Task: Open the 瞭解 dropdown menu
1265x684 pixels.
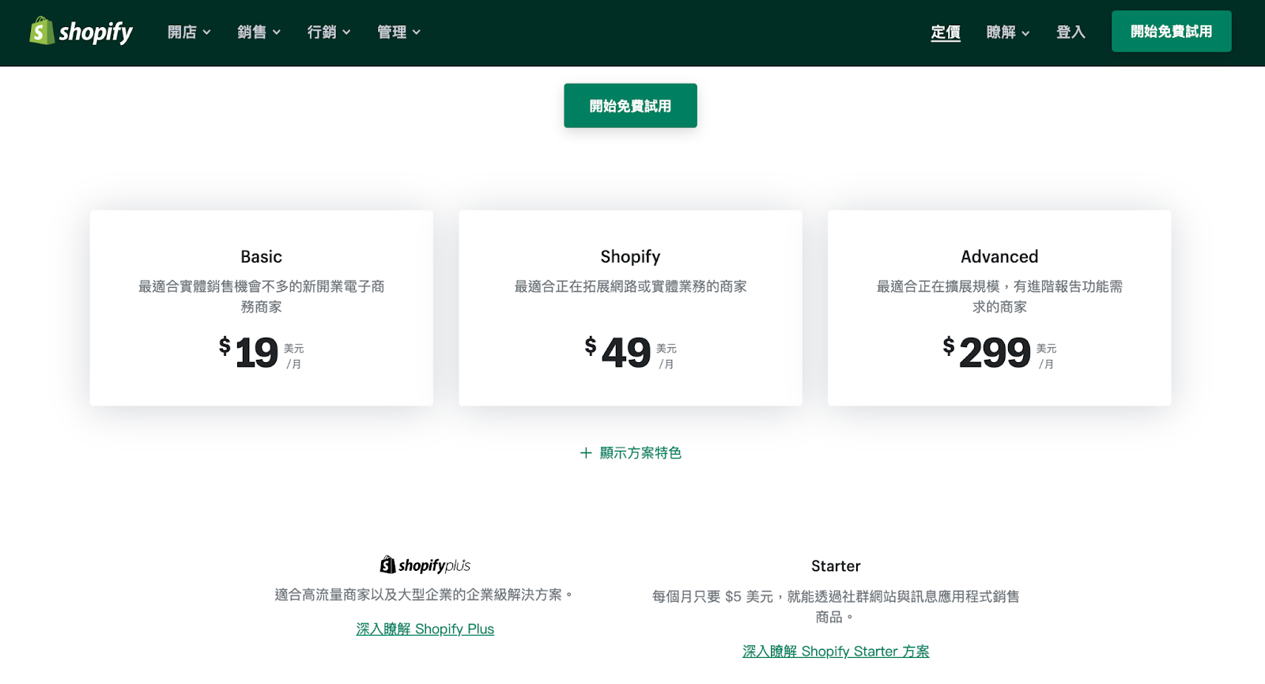Action: (x=1008, y=32)
